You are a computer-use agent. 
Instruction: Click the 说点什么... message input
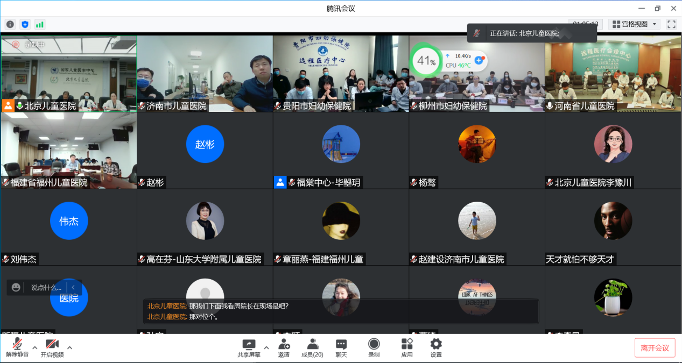tap(46, 287)
